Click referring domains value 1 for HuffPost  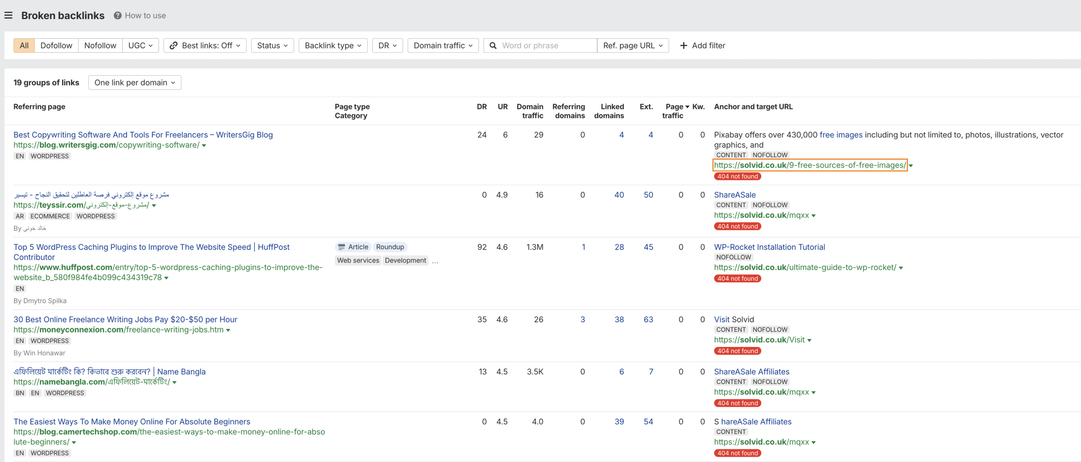(583, 247)
